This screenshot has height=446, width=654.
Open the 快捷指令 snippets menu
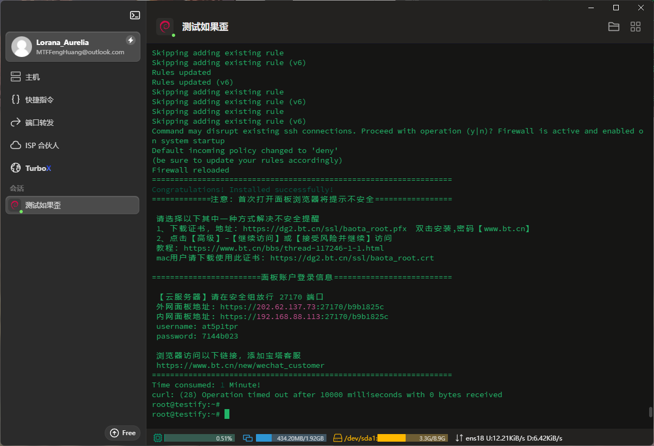[39, 100]
